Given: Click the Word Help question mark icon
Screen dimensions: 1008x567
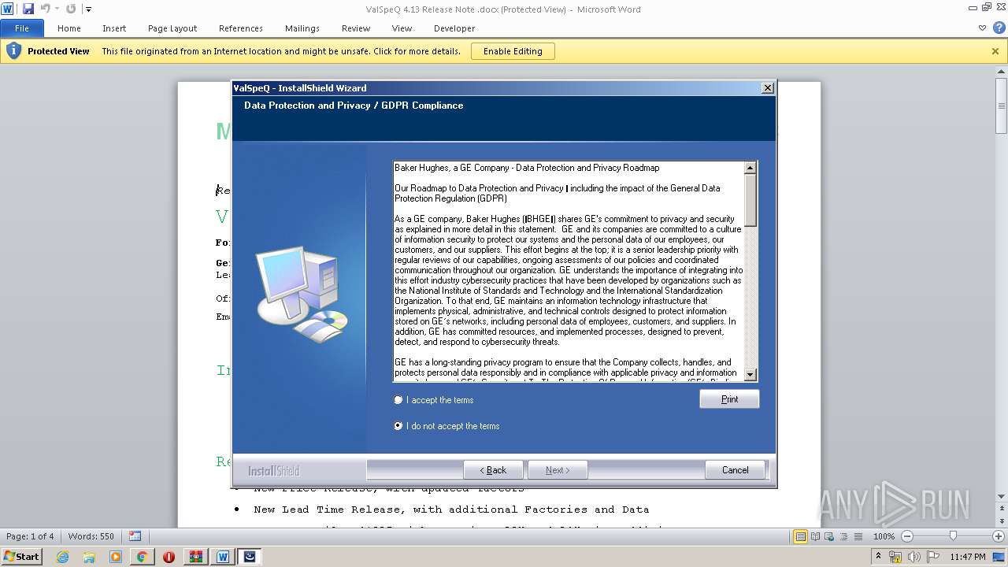Looking at the screenshot, I should point(999,28).
